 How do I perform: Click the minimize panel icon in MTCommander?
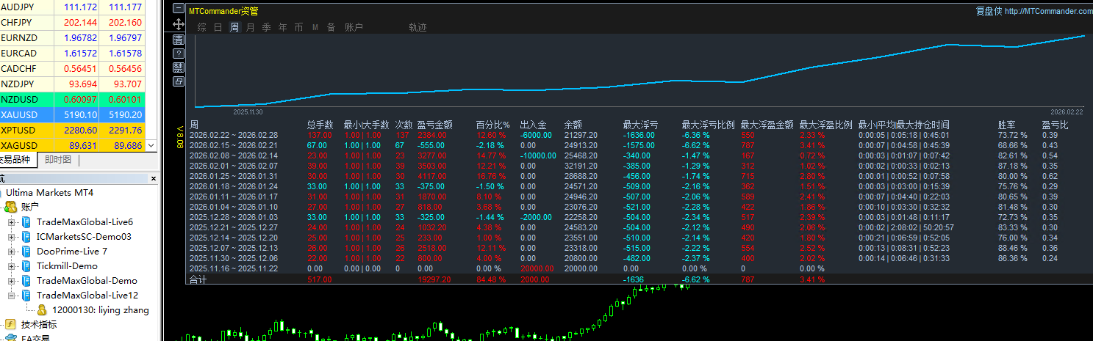point(178,10)
